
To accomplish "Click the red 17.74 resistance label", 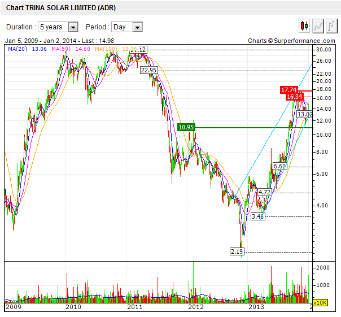I will pos(289,90).
